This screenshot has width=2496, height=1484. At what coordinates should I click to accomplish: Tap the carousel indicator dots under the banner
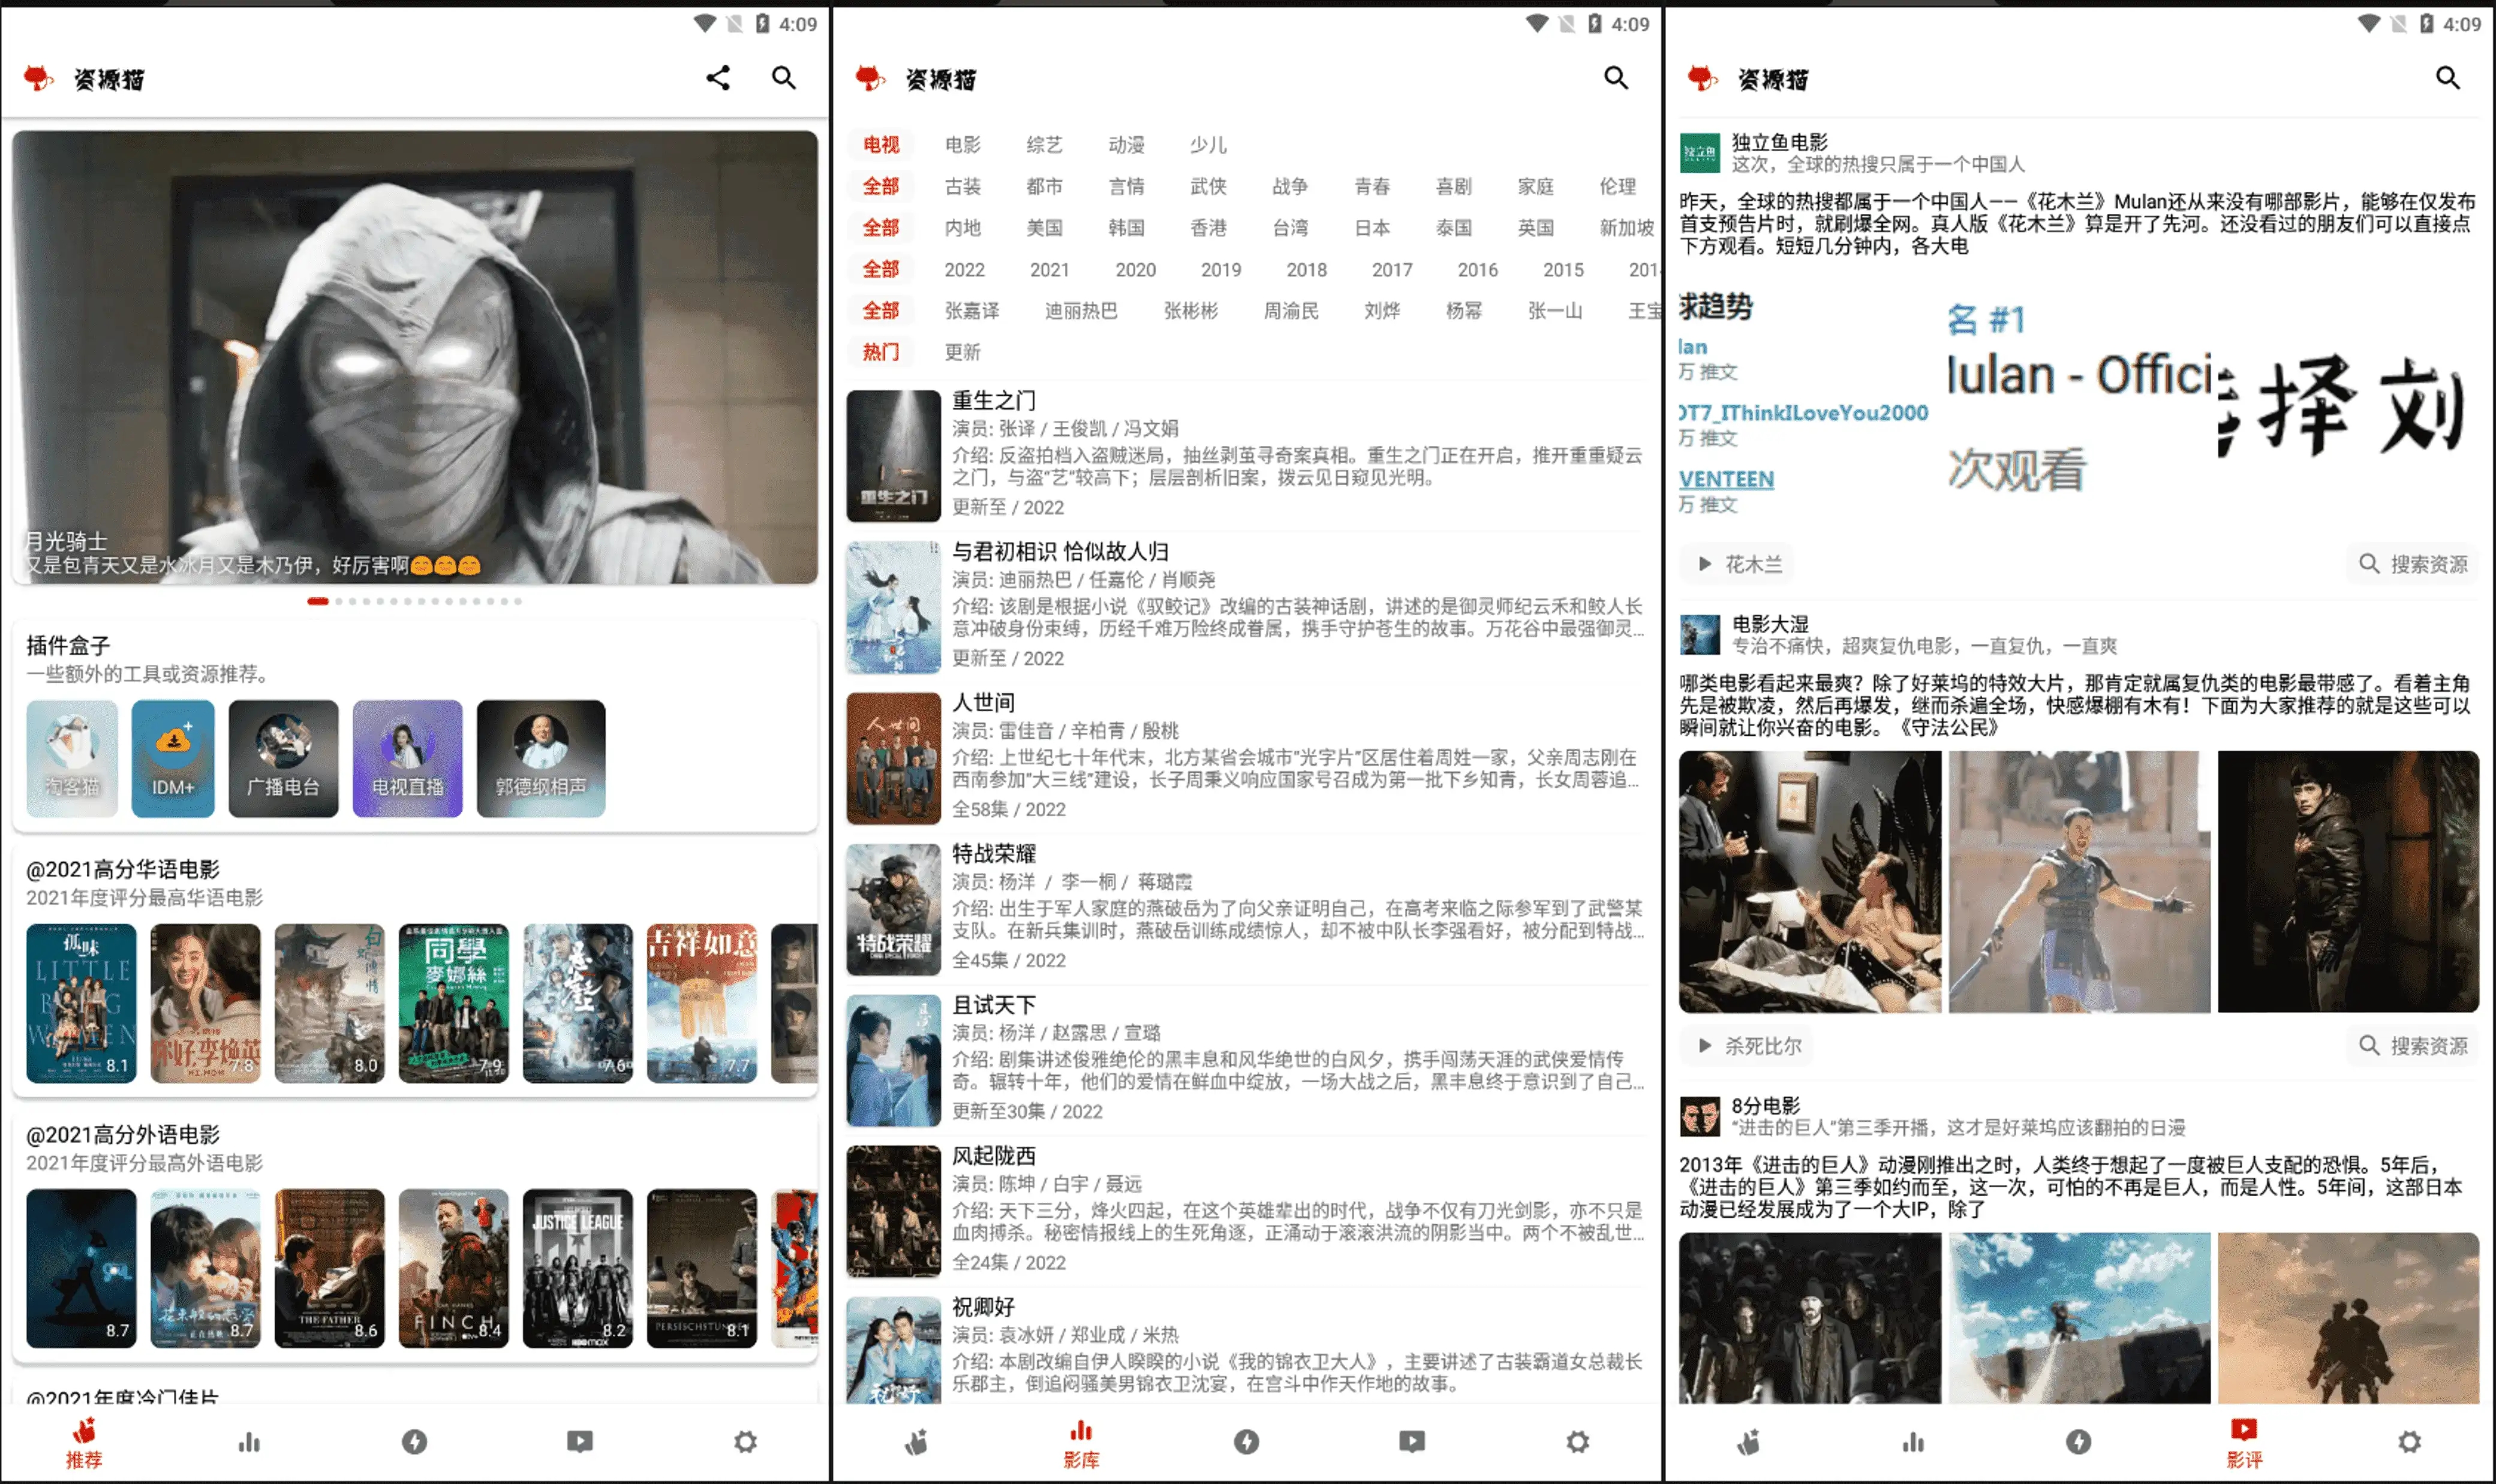click(415, 601)
